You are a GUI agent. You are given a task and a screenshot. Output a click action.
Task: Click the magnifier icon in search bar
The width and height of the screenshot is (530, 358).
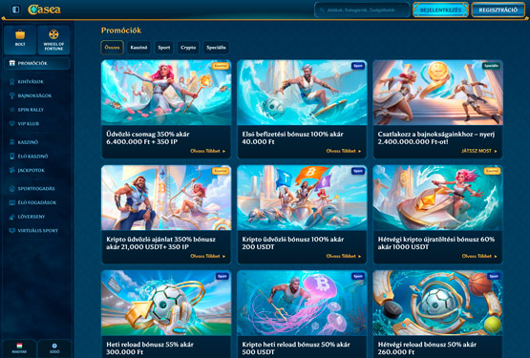(x=322, y=10)
